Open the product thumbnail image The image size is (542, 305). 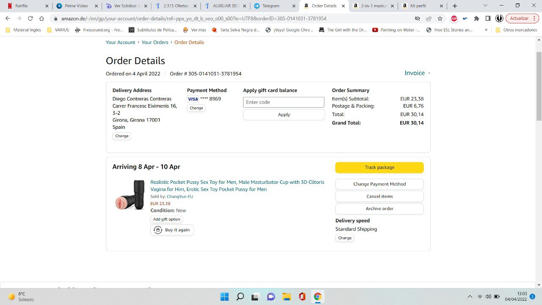tap(130, 195)
